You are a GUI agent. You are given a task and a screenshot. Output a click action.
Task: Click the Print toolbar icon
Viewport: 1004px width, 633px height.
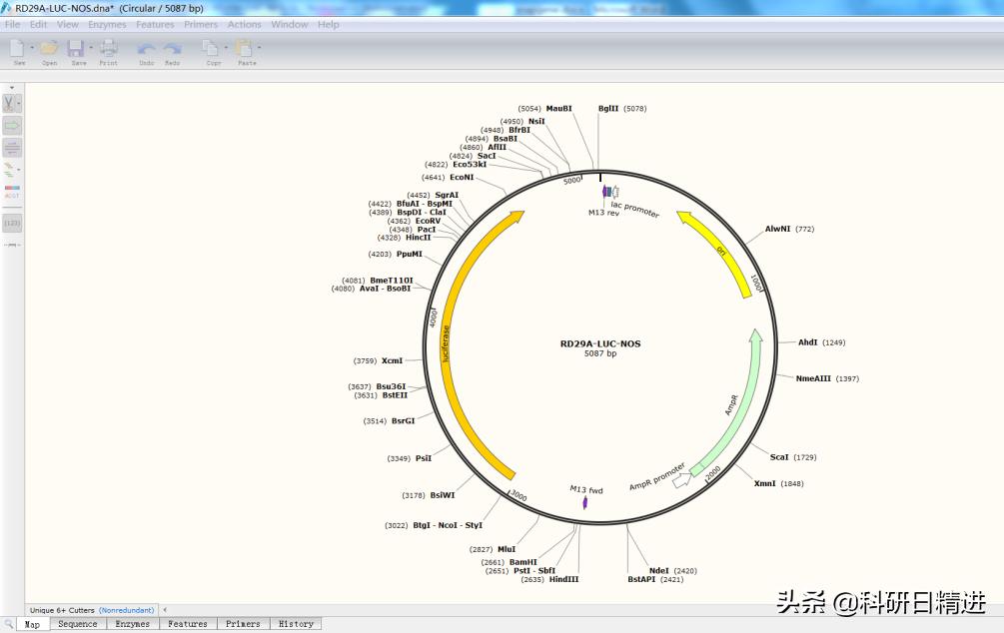pyautogui.click(x=108, y=47)
